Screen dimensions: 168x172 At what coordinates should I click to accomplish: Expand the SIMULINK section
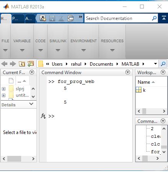coord(58,50)
